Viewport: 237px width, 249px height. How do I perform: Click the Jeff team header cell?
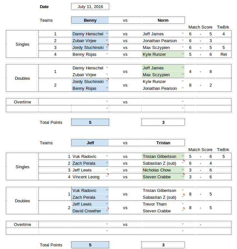[90, 143]
